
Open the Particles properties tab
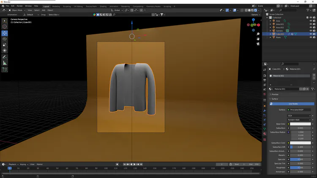click(x=265, y=115)
